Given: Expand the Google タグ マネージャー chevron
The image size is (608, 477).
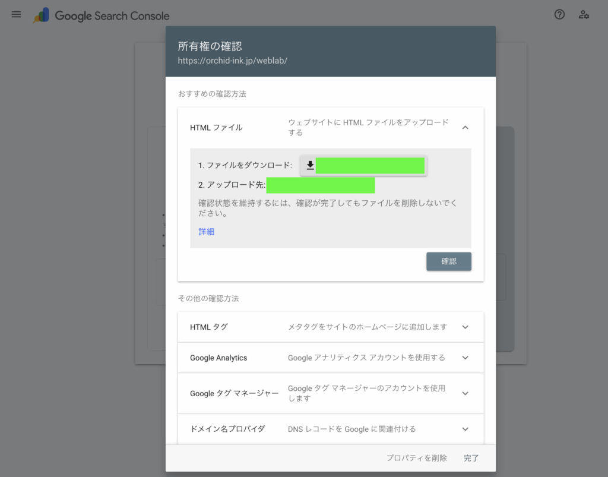Looking at the screenshot, I should click(x=465, y=393).
